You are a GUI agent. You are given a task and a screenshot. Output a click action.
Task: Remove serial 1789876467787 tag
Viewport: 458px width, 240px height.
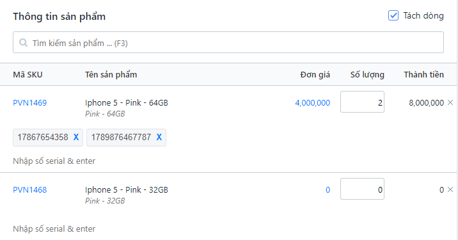tap(159, 137)
